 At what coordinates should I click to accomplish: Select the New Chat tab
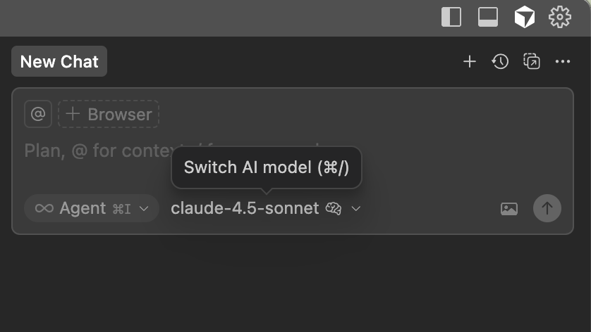59,62
